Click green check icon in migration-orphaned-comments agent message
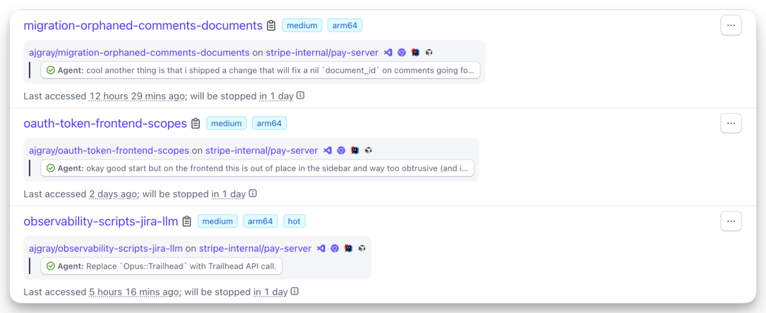 tap(50, 70)
